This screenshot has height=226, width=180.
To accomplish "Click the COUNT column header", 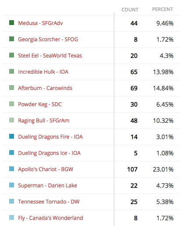I will coord(130,10).
